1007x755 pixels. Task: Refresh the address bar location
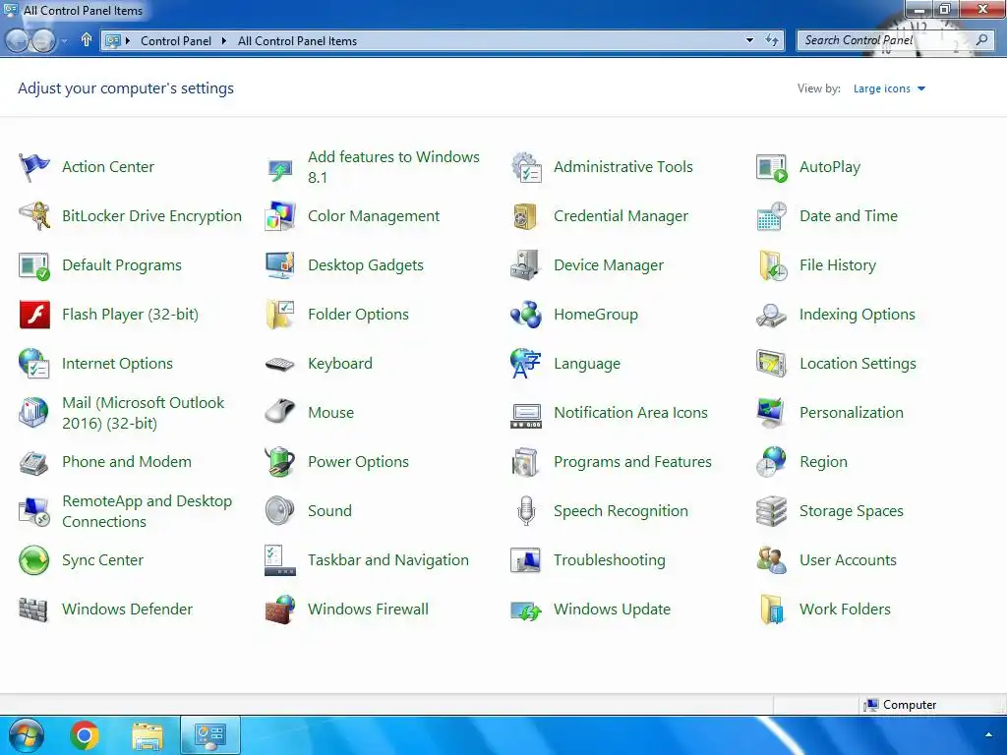click(x=771, y=40)
